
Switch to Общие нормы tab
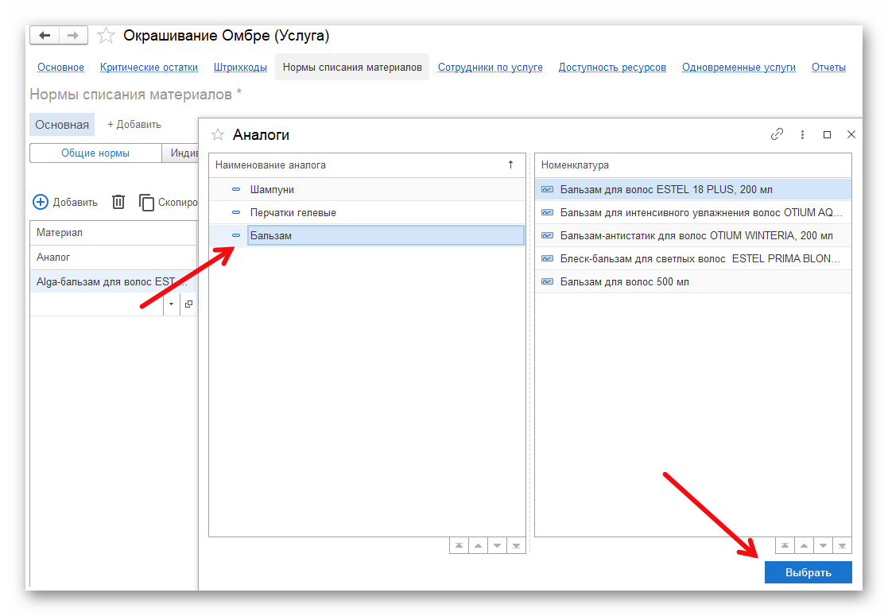point(95,153)
